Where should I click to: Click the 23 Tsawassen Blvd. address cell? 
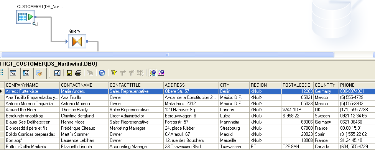click(x=191, y=147)
